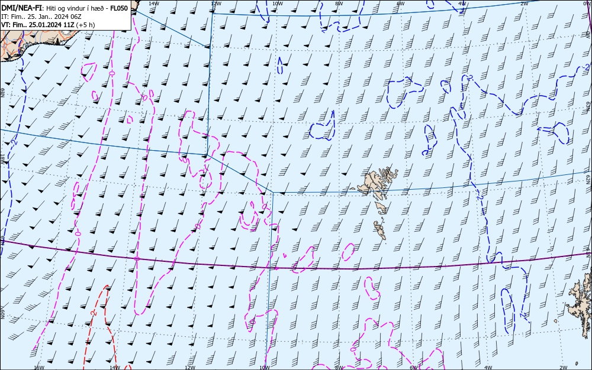The image size is (592, 370).
Task: Click the '4W' label on the bottom border
Action: [488, 368]
